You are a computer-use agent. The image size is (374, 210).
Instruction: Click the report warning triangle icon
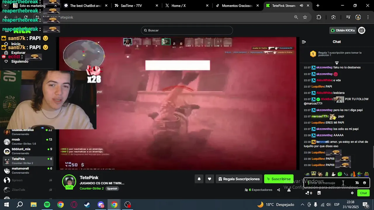click(x=289, y=190)
